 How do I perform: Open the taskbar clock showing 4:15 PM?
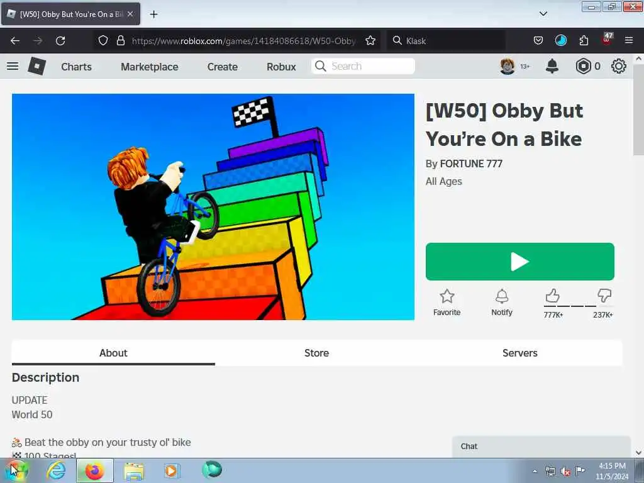click(612, 471)
